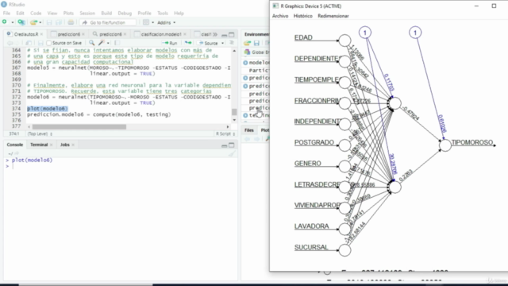Image resolution: width=508 pixels, height=286 pixels.
Task: Maximize the console pane
Action: (231, 145)
